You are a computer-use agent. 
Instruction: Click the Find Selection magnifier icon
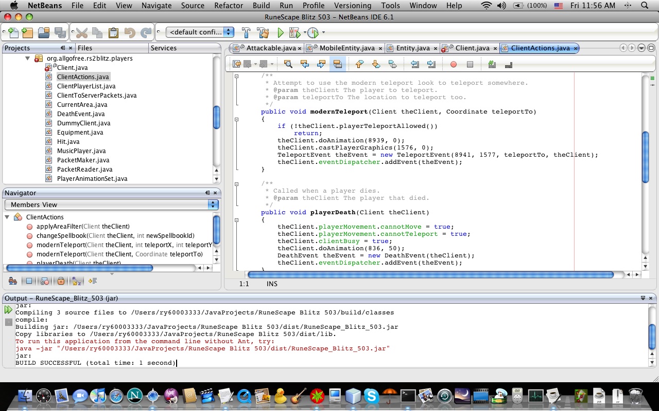pos(288,64)
